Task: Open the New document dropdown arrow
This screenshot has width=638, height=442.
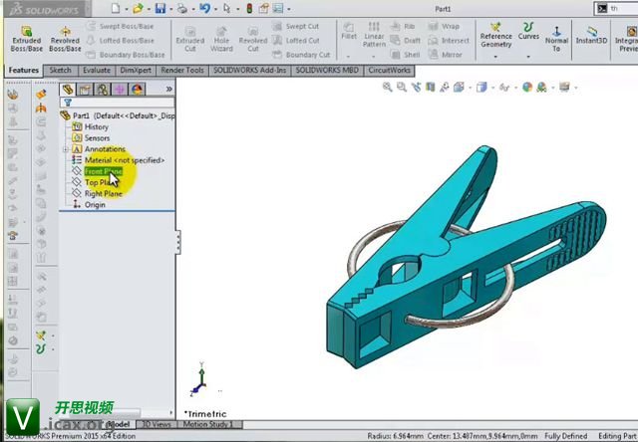Action: (x=127, y=9)
